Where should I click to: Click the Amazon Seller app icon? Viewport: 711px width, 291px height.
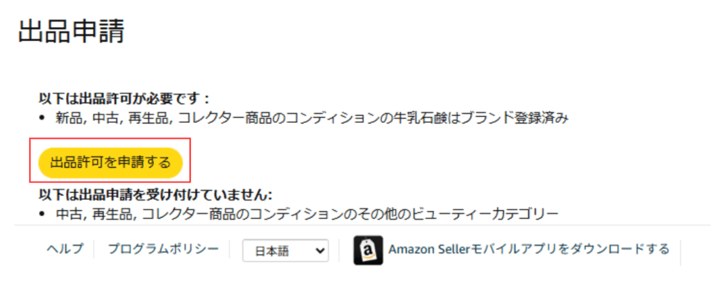(368, 251)
